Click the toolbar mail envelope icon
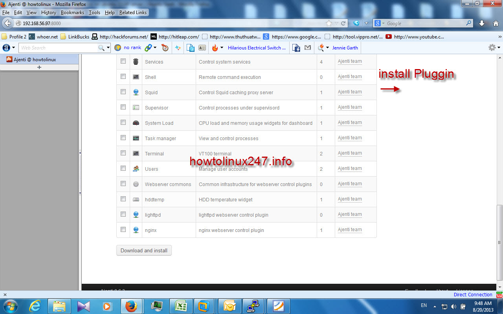503x314 pixels. tap(308, 48)
